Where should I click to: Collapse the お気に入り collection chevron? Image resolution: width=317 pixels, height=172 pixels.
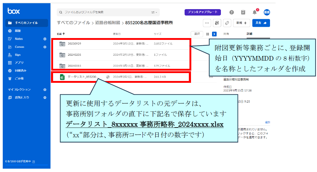[x=45, y=97]
